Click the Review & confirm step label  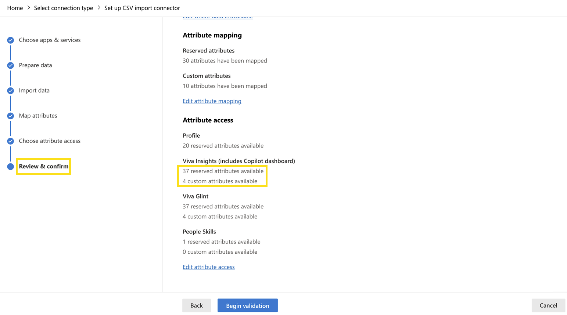(43, 166)
